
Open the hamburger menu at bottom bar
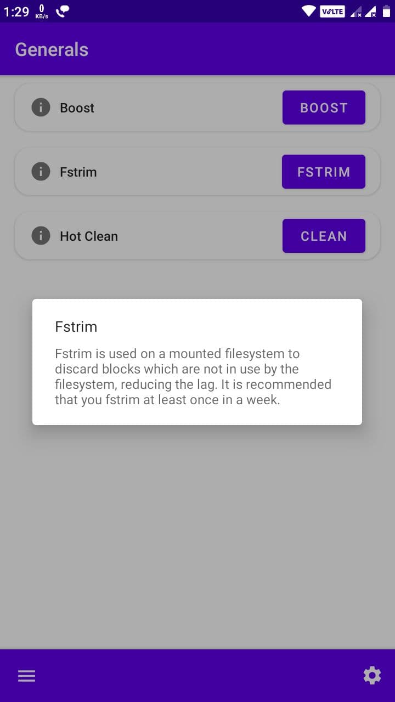(26, 676)
